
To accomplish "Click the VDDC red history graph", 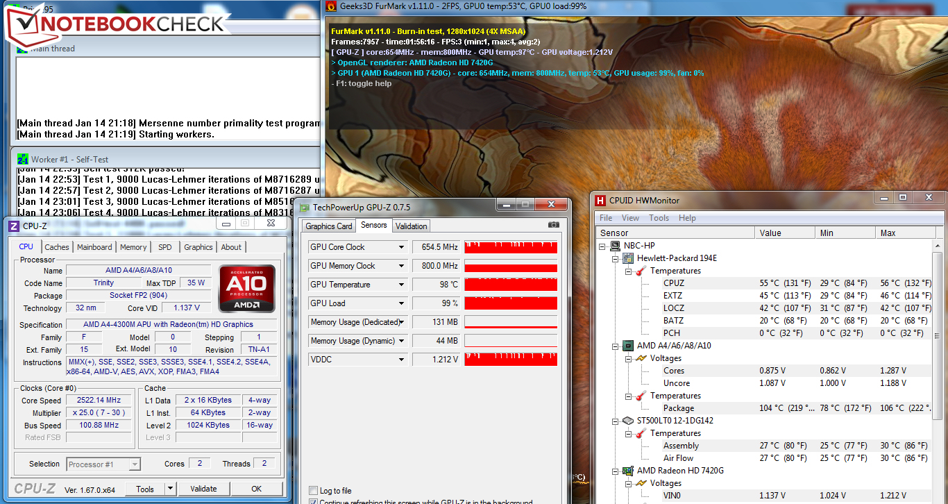I will [511, 360].
